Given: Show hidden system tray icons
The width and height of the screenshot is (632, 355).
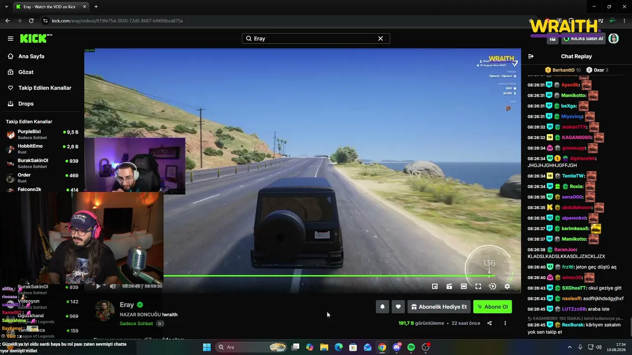Looking at the screenshot, I should (x=570, y=347).
